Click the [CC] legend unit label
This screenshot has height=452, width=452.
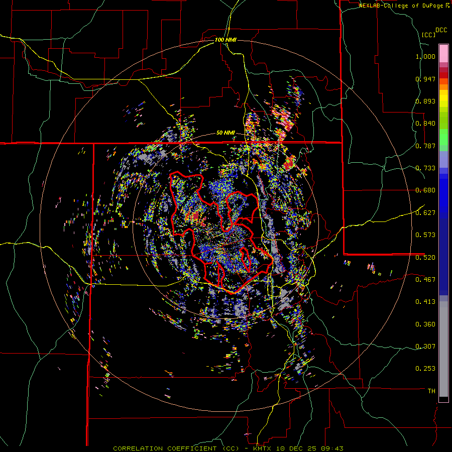click(428, 35)
